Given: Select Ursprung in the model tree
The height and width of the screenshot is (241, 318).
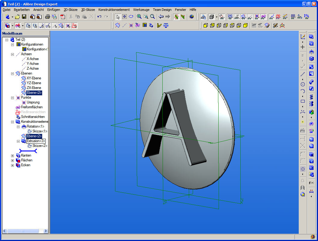Looking at the screenshot, I should [x=33, y=102].
